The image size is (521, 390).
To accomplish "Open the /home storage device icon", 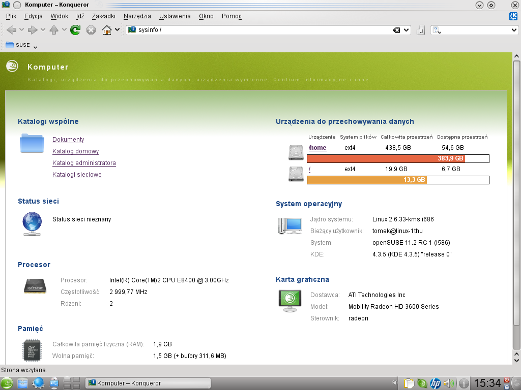I will click(296, 152).
